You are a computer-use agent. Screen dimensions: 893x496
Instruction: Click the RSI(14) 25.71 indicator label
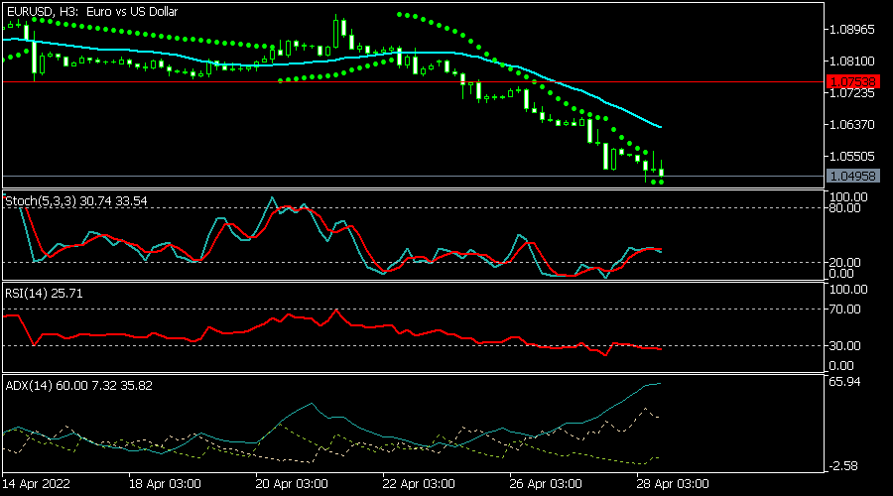tap(44, 294)
